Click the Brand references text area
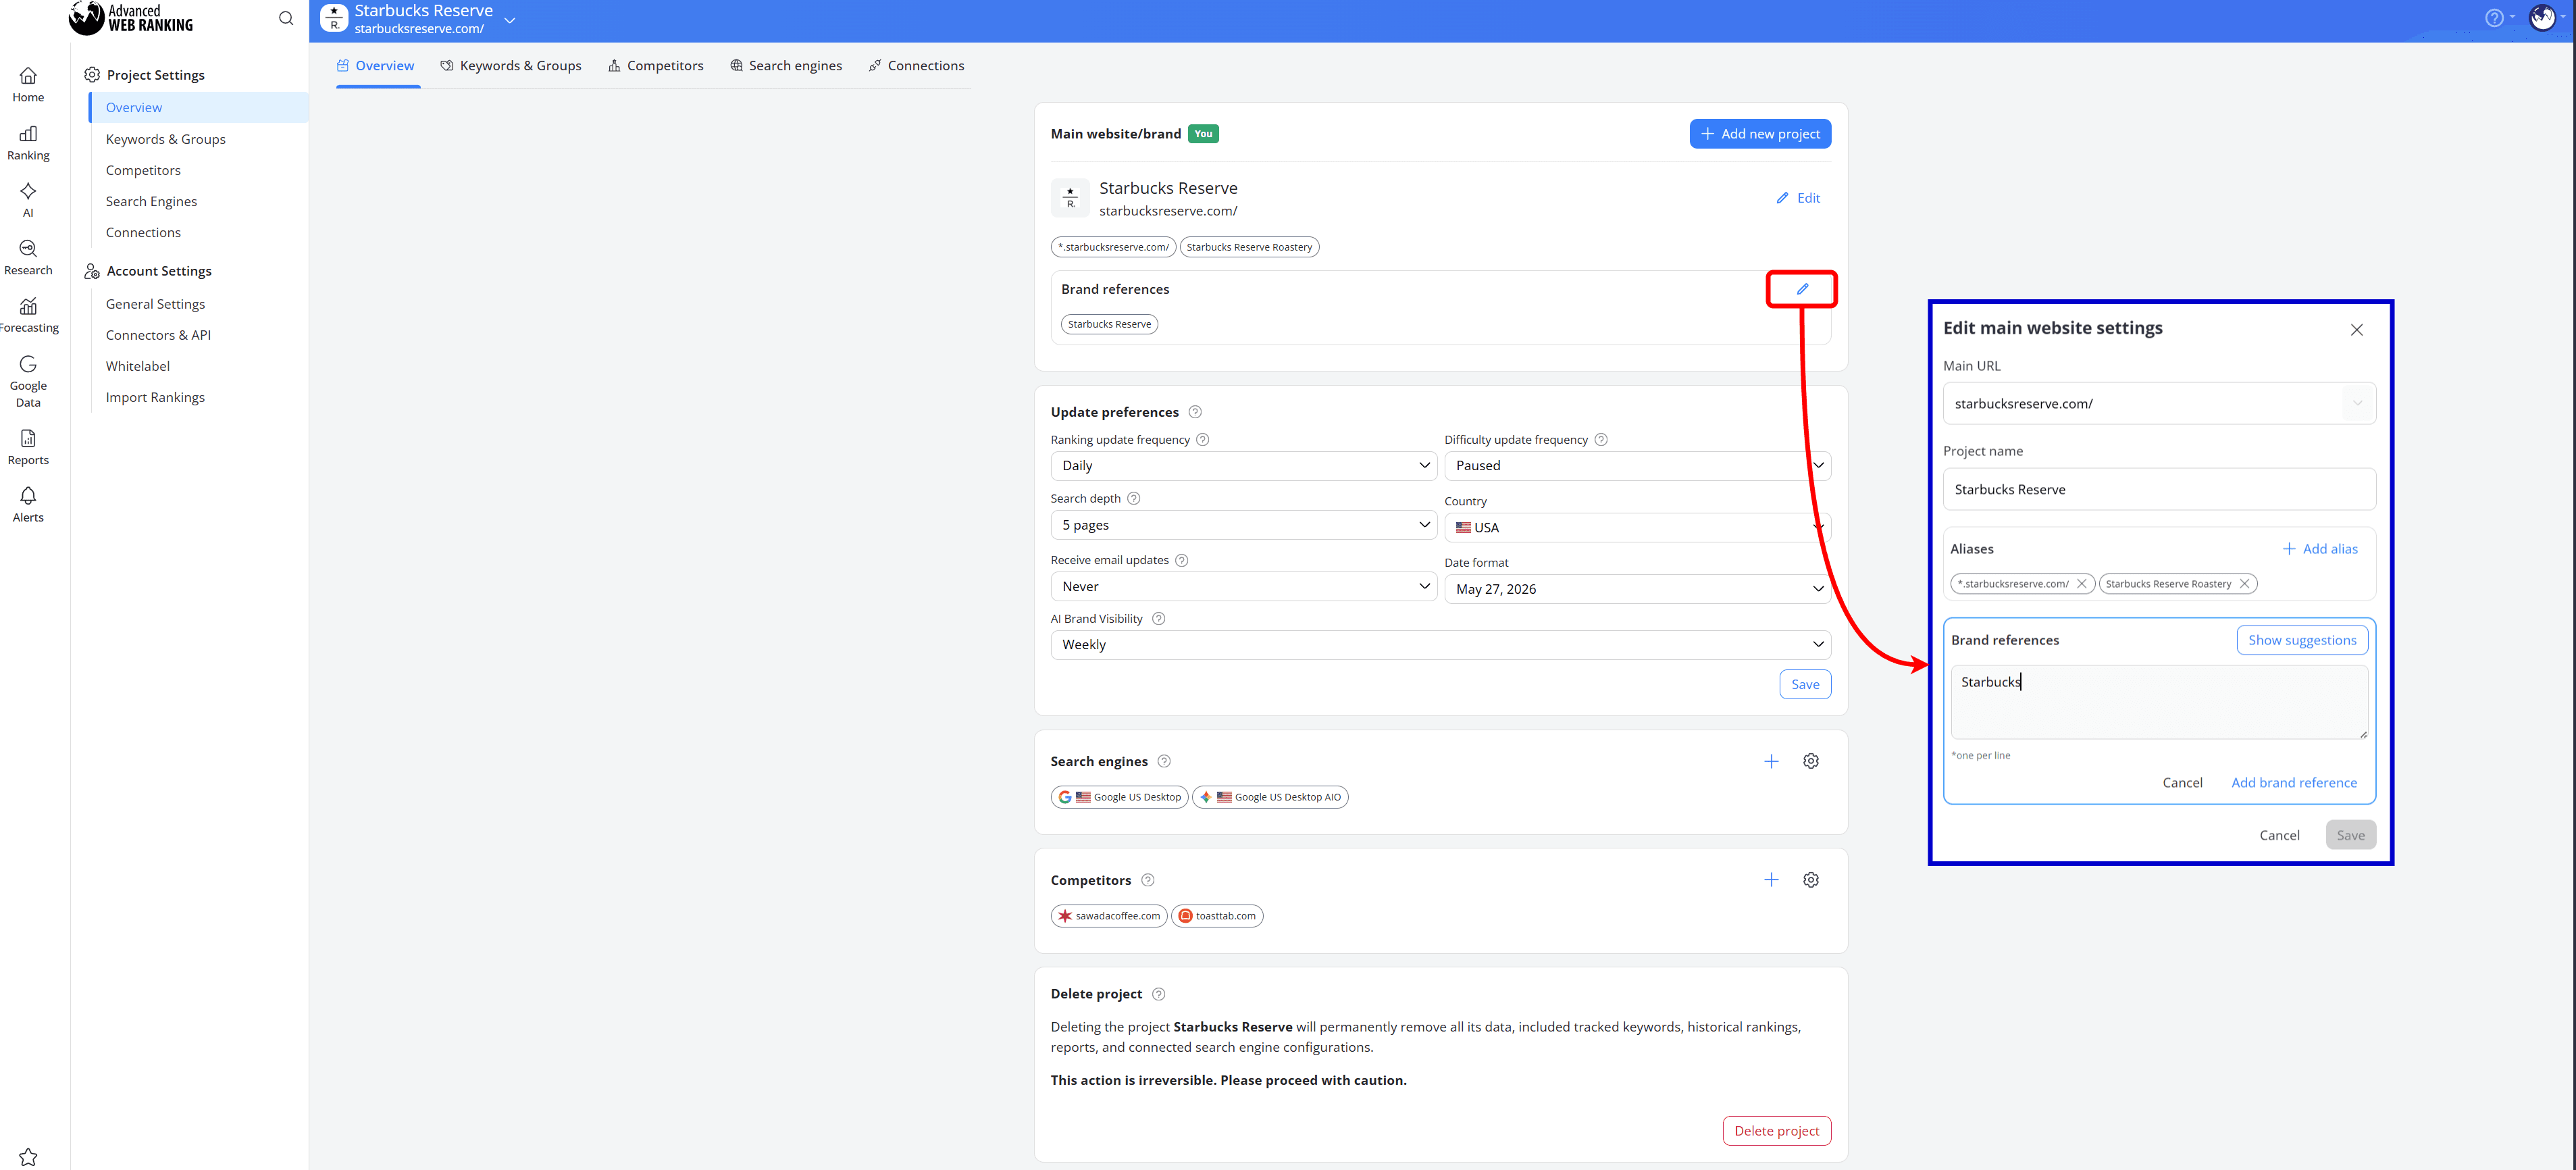Image resolution: width=2576 pixels, height=1170 pixels. point(2159,703)
